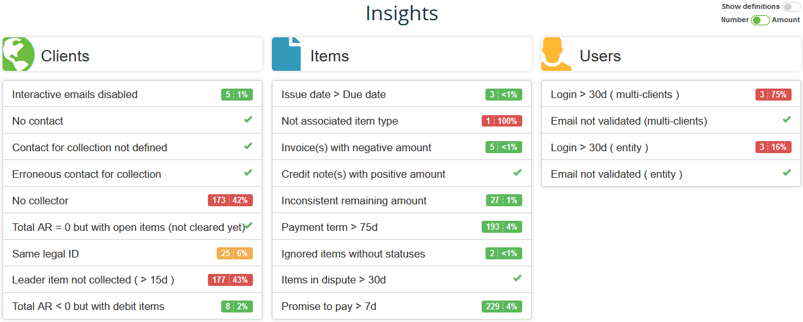
Task: Click checkmark for Email not validated (multi-clients)
Action: pos(787,120)
